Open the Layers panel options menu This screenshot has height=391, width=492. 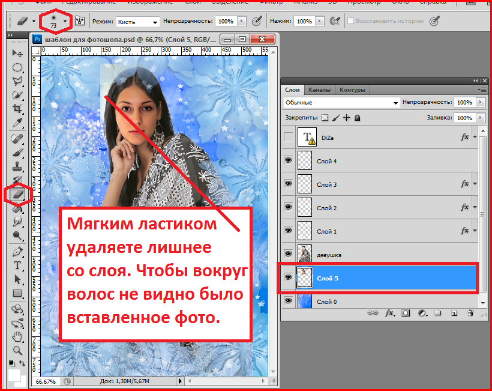(x=482, y=90)
